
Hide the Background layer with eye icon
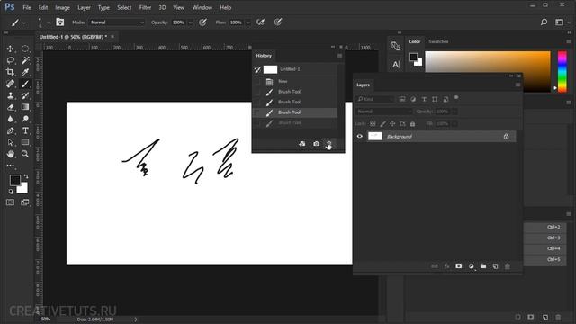[360, 136]
